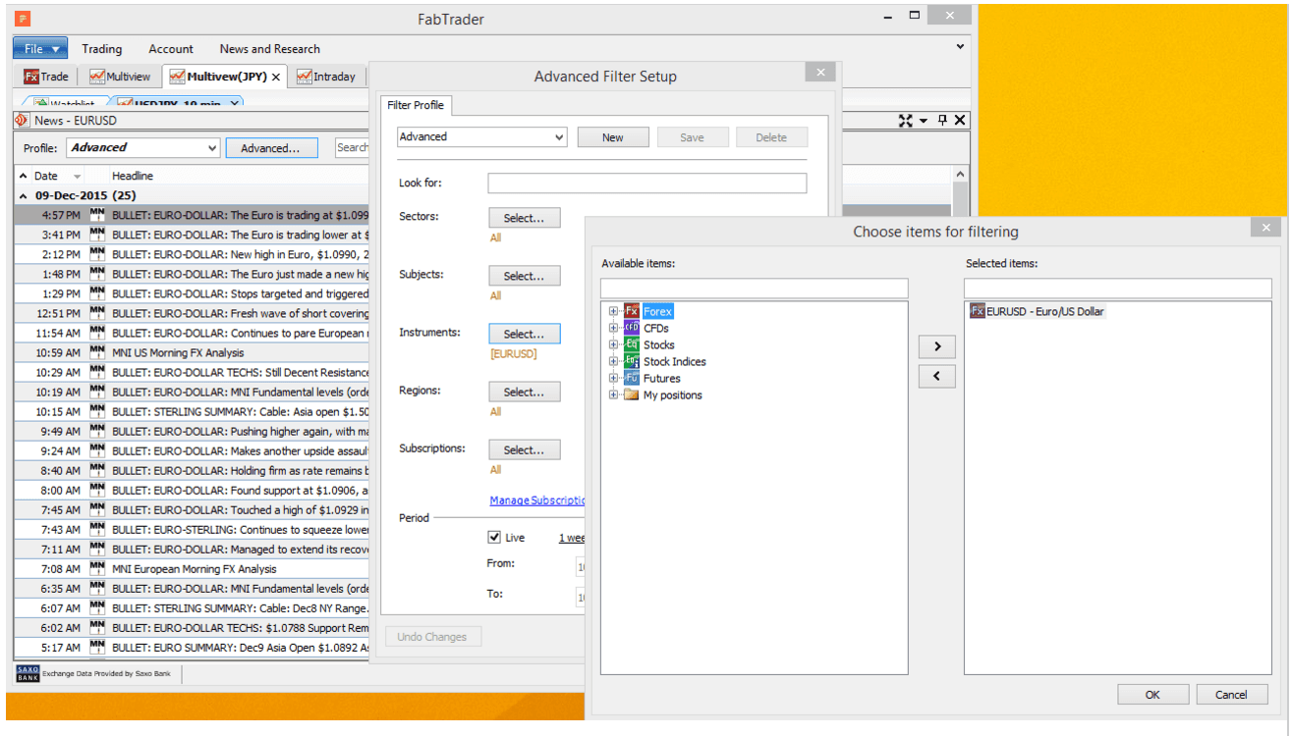Expand the Stocks tree node

tap(613, 344)
